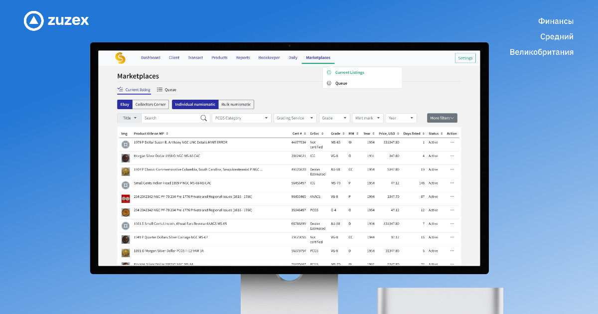Switch to the Queue tab

click(167, 90)
